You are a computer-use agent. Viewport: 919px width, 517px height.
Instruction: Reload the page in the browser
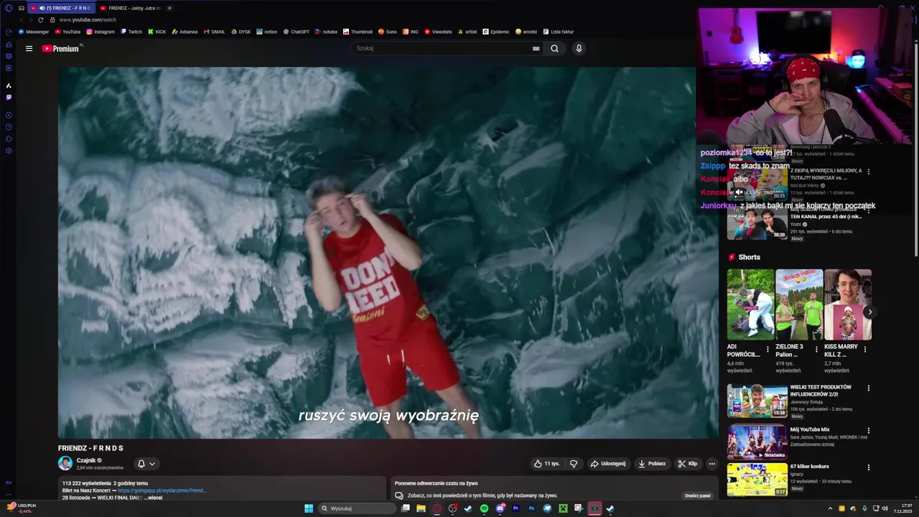(40, 19)
